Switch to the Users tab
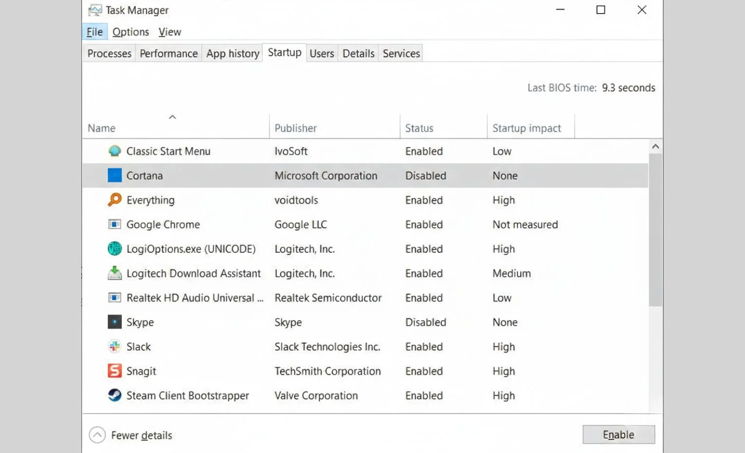 point(322,53)
